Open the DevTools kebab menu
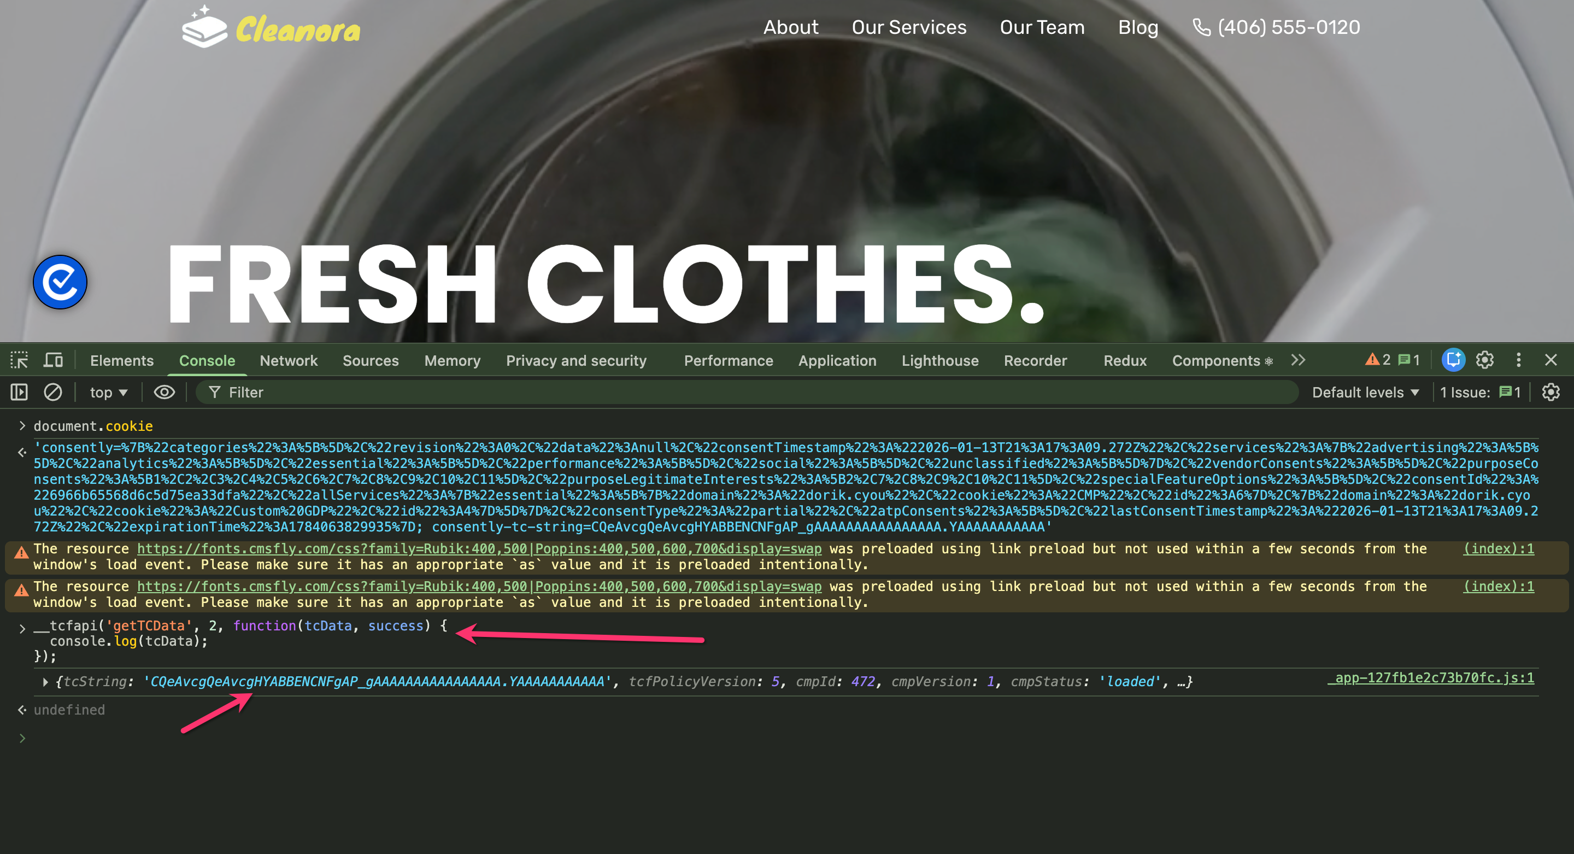The width and height of the screenshot is (1574, 854). 1518,360
